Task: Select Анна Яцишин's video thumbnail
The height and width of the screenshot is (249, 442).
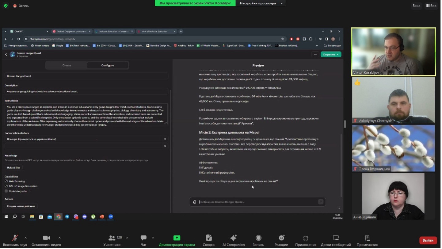Action: click(x=393, y=196)
